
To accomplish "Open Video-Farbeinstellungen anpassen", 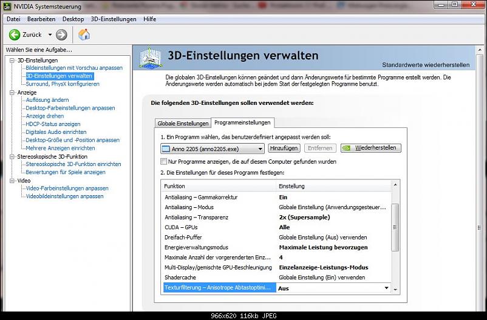I will coord(67,188).
